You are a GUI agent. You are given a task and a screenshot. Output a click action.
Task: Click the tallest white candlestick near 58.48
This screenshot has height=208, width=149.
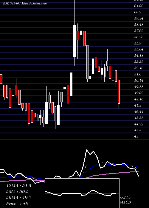[x=74, y=41]
